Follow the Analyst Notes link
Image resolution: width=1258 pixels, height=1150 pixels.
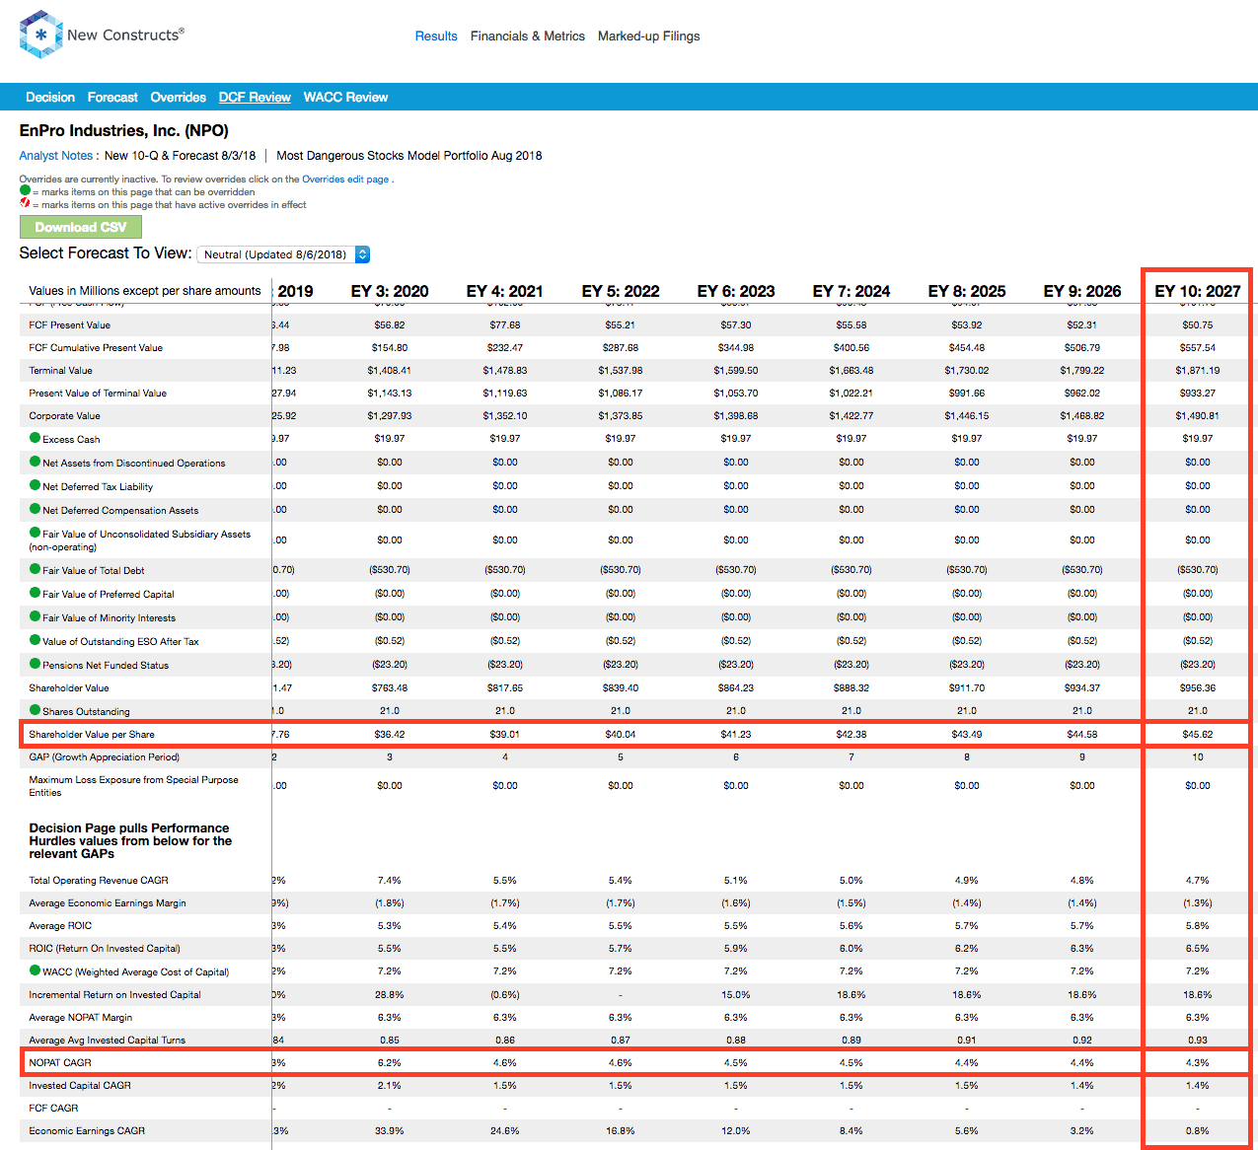[x=56, y=156]
